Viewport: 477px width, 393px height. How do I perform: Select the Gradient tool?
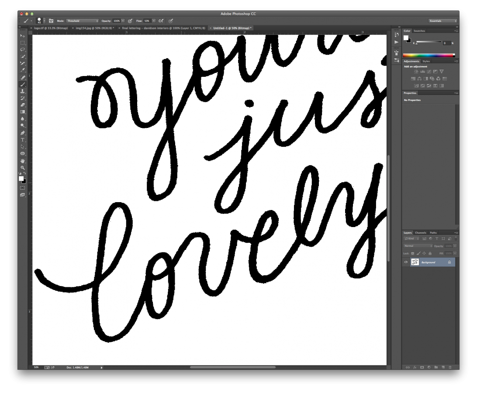[x=22, y=112]
